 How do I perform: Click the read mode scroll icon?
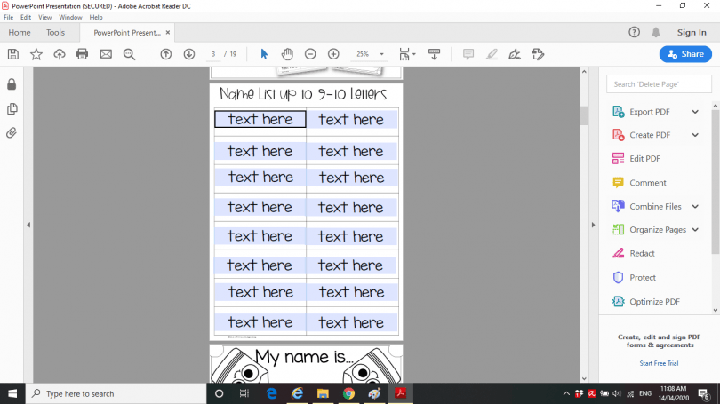coord(434,54)
